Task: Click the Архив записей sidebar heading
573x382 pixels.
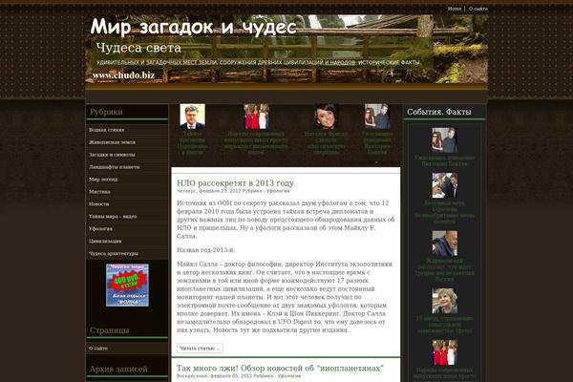Action: [118, 370]
